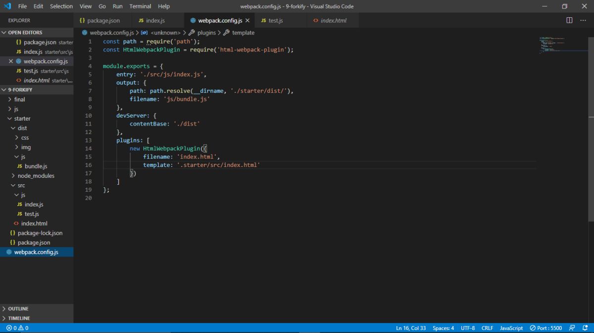
Task: Collapse the OPEN EDITORS section
Action: click(x=37, y=33)
